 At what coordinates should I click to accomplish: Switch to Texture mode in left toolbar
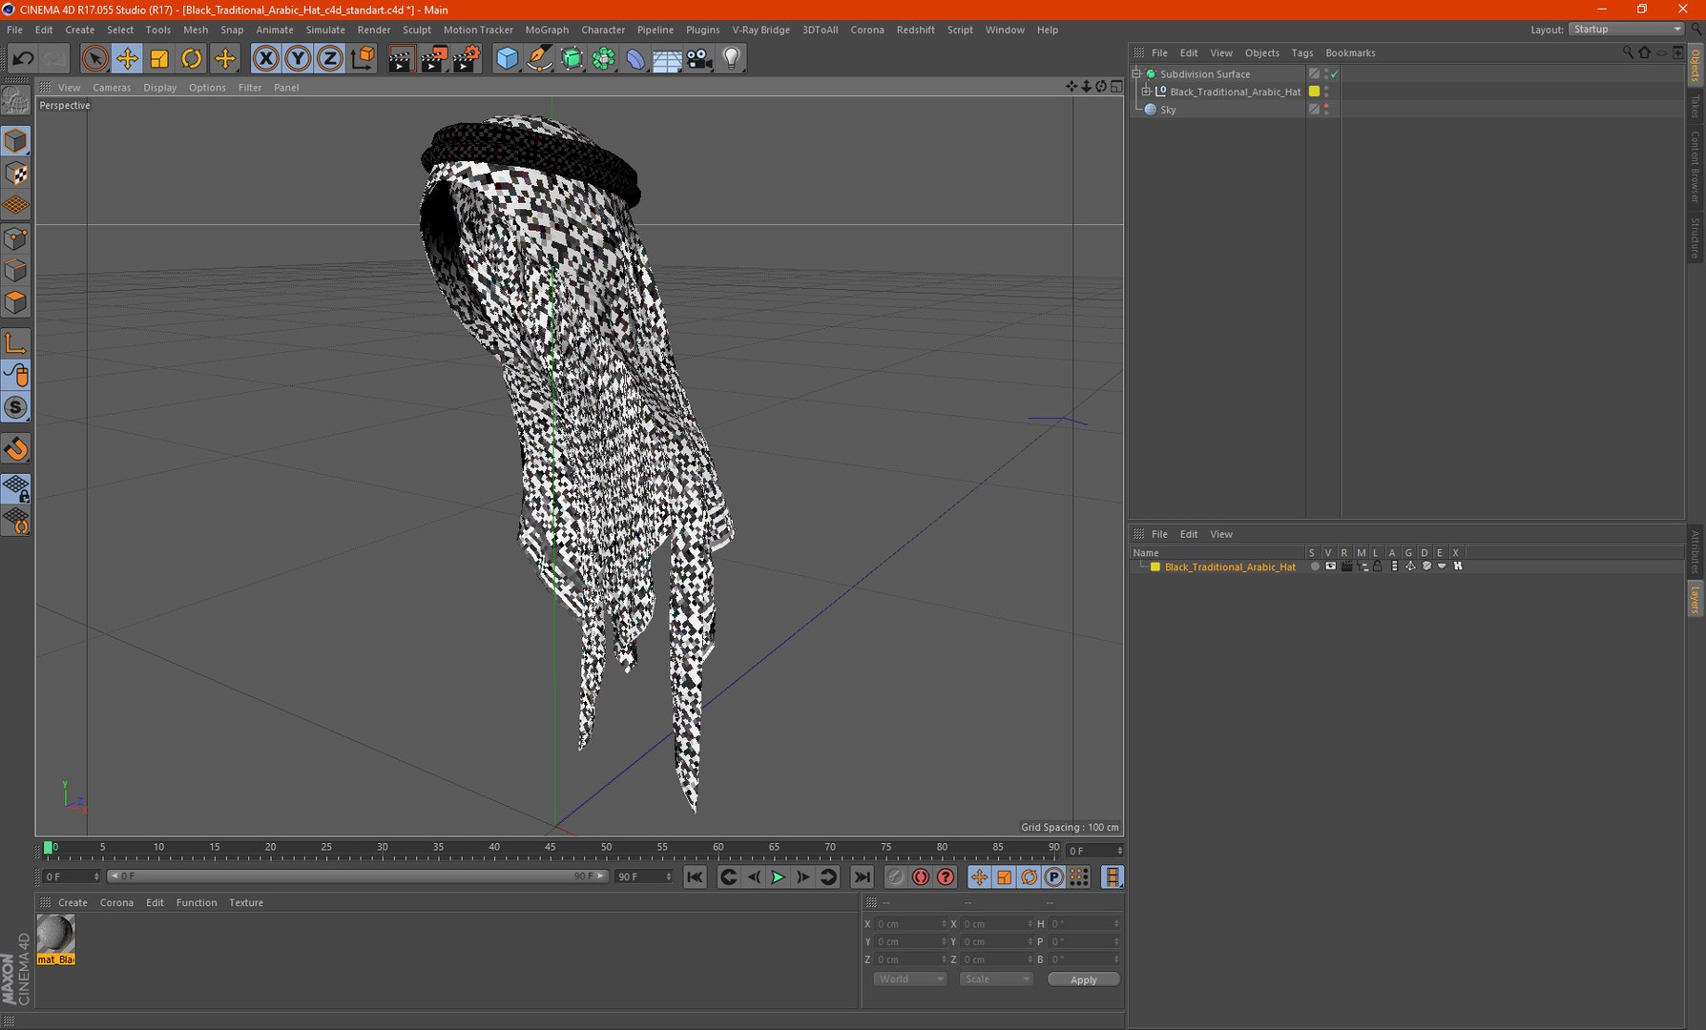(x=16, y=174)
